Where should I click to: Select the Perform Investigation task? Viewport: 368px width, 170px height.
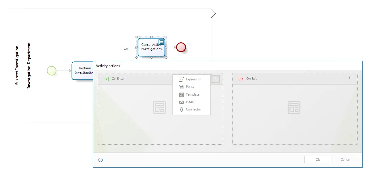(x=83, y=71)
